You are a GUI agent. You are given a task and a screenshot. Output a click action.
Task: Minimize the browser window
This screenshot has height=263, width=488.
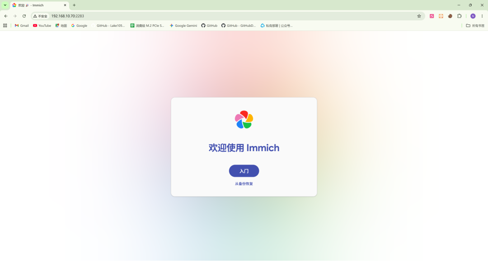click(x=459, y=5)
